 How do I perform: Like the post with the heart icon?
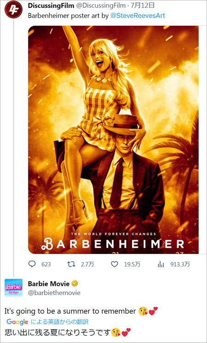[115, 264]
